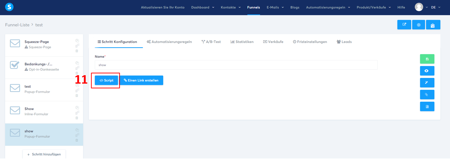
Task: Expand the Dashboard dropdown menu
Action: (203, 7)
